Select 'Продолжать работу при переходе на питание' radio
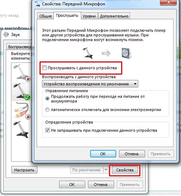The image size is (181, 196). (x=47, y=99)
